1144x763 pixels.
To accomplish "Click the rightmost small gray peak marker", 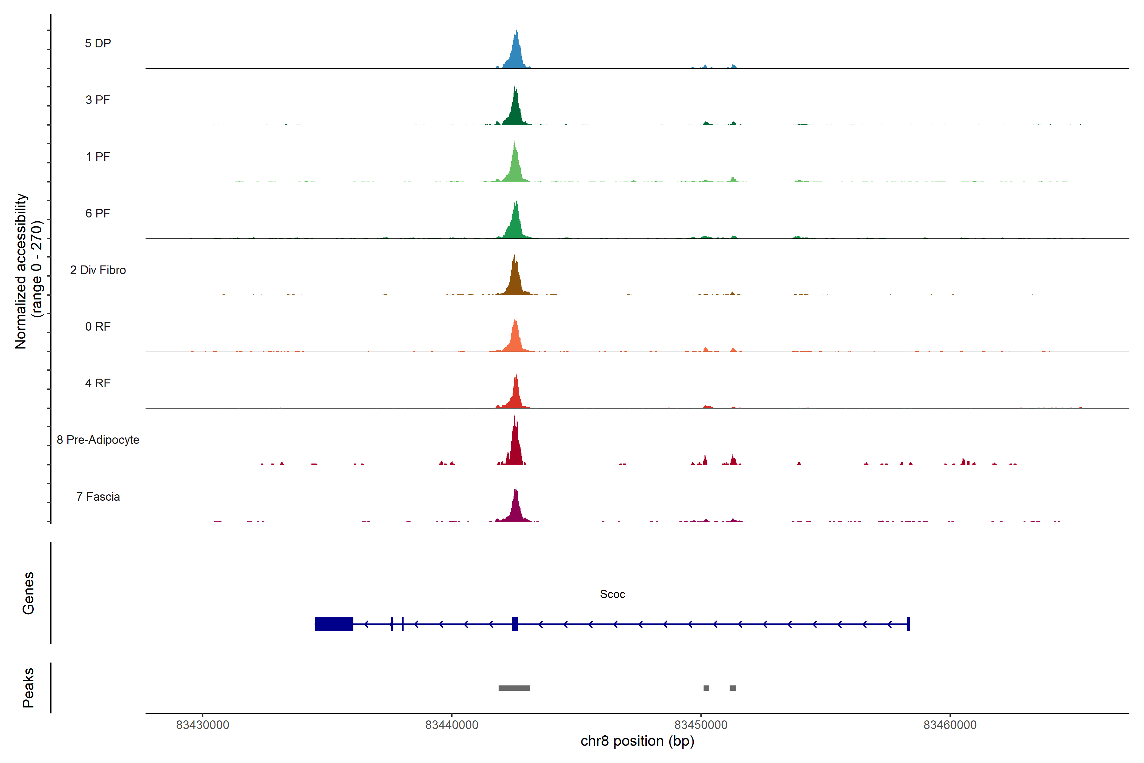I will point(732,688).
